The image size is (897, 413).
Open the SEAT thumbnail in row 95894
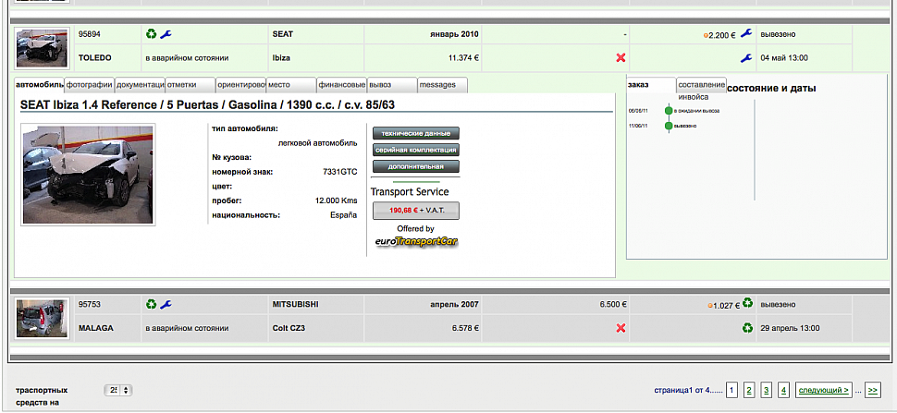coord(43,47)
